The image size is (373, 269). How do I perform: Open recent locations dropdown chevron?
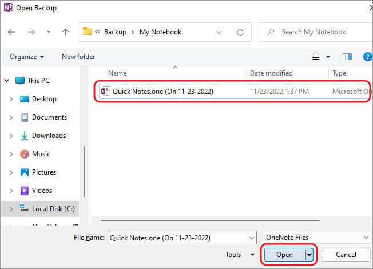tap(49, 31)
